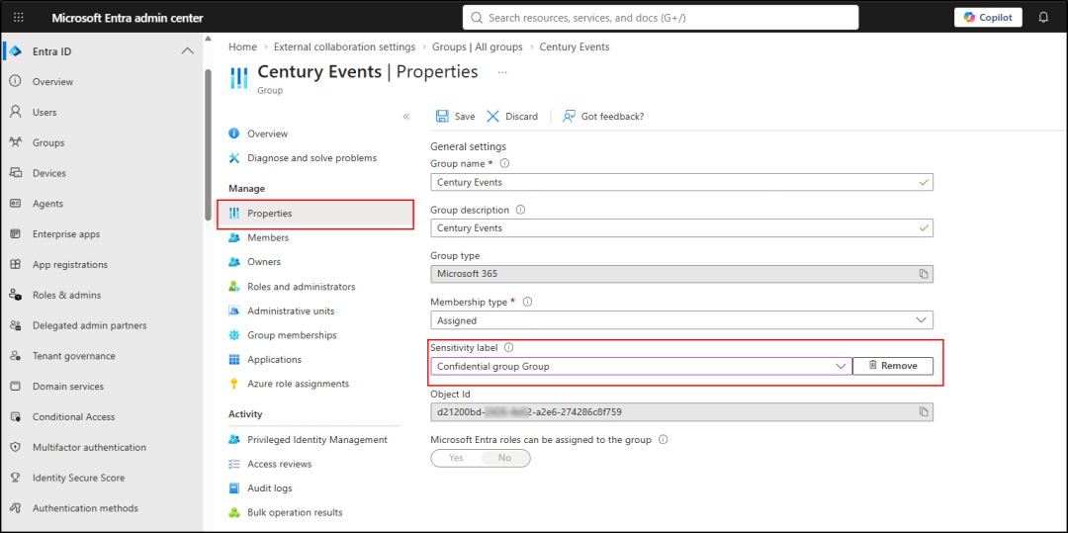This screenshot has height=533, width=1068.
Task: Show the Group description info tooltip icon
Action: click(x=521, y=210)
